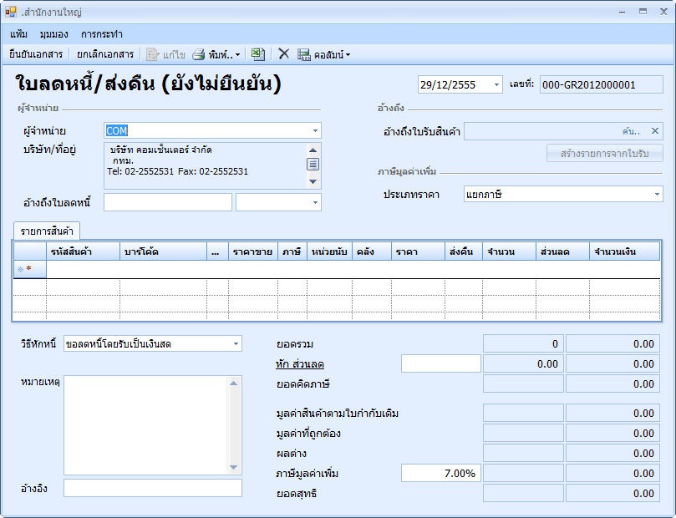Click ยกเลิกเอกสาร to cancel the document
This screenshot has width=676, height=518.
105,54
